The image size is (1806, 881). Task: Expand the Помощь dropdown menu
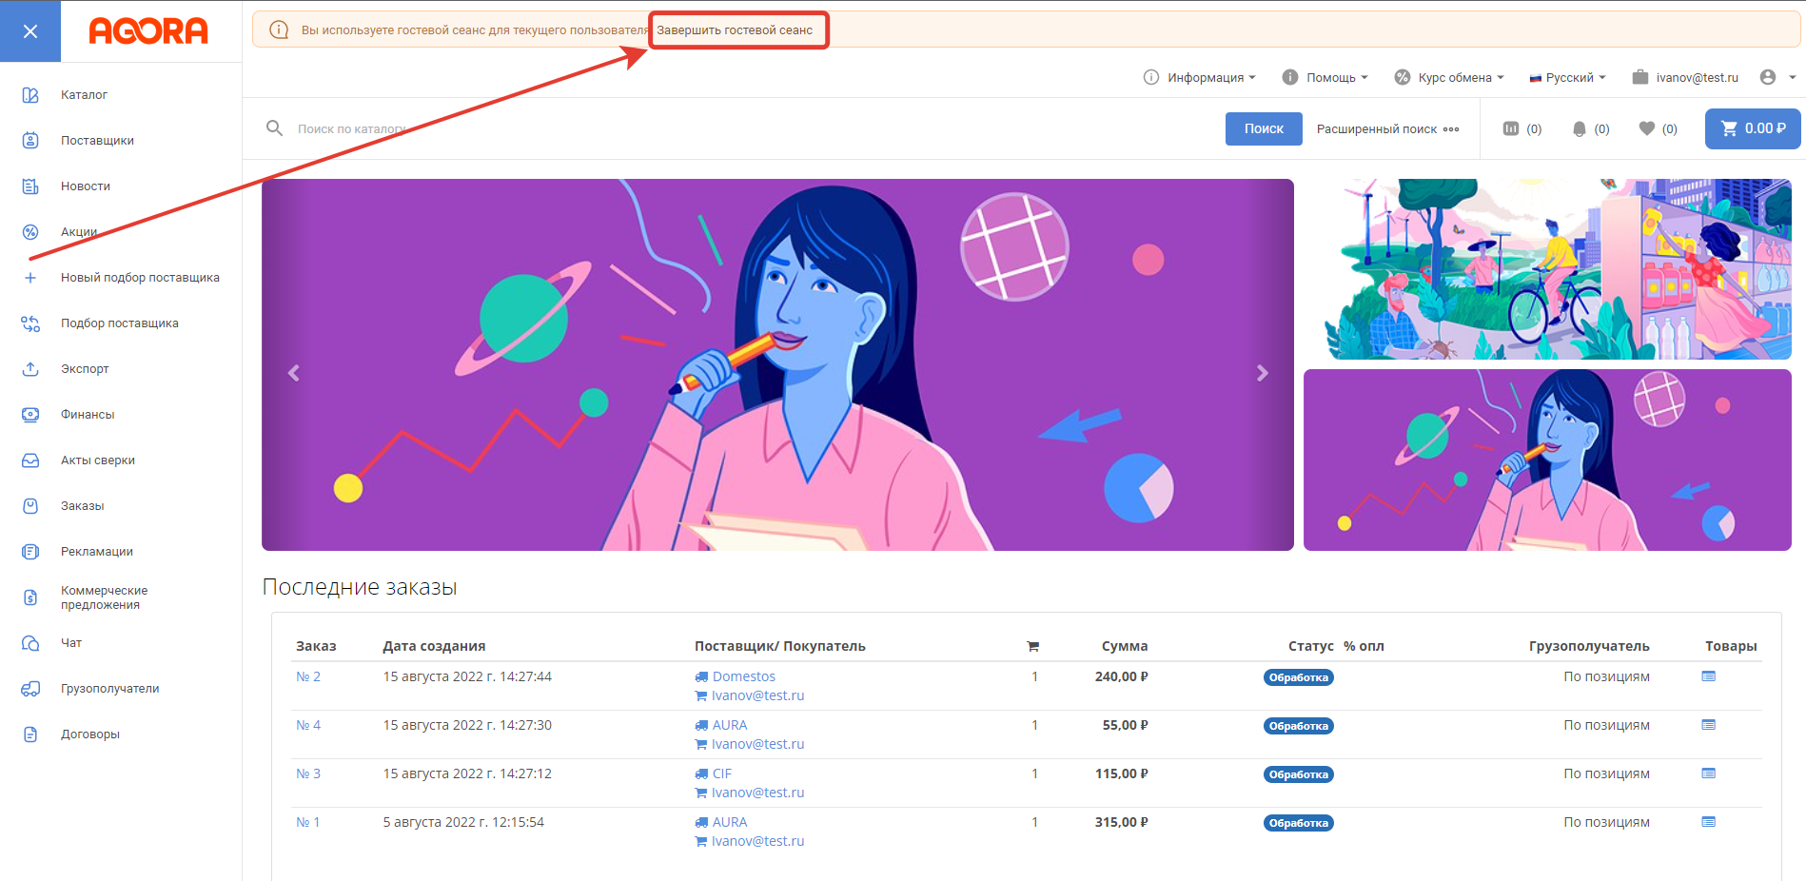point(1325,77)
